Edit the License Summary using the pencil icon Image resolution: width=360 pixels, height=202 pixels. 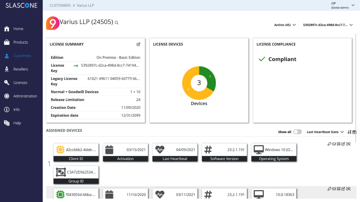pyautogui.click(x=138, y=44)
